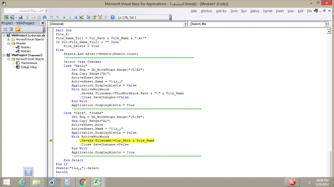Click yellow execution arrow in margin

pyautogui.click(x=51, y=140)
